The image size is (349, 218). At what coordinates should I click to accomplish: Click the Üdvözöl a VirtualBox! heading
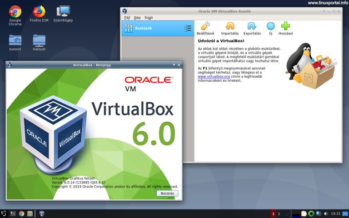(221, 41)
